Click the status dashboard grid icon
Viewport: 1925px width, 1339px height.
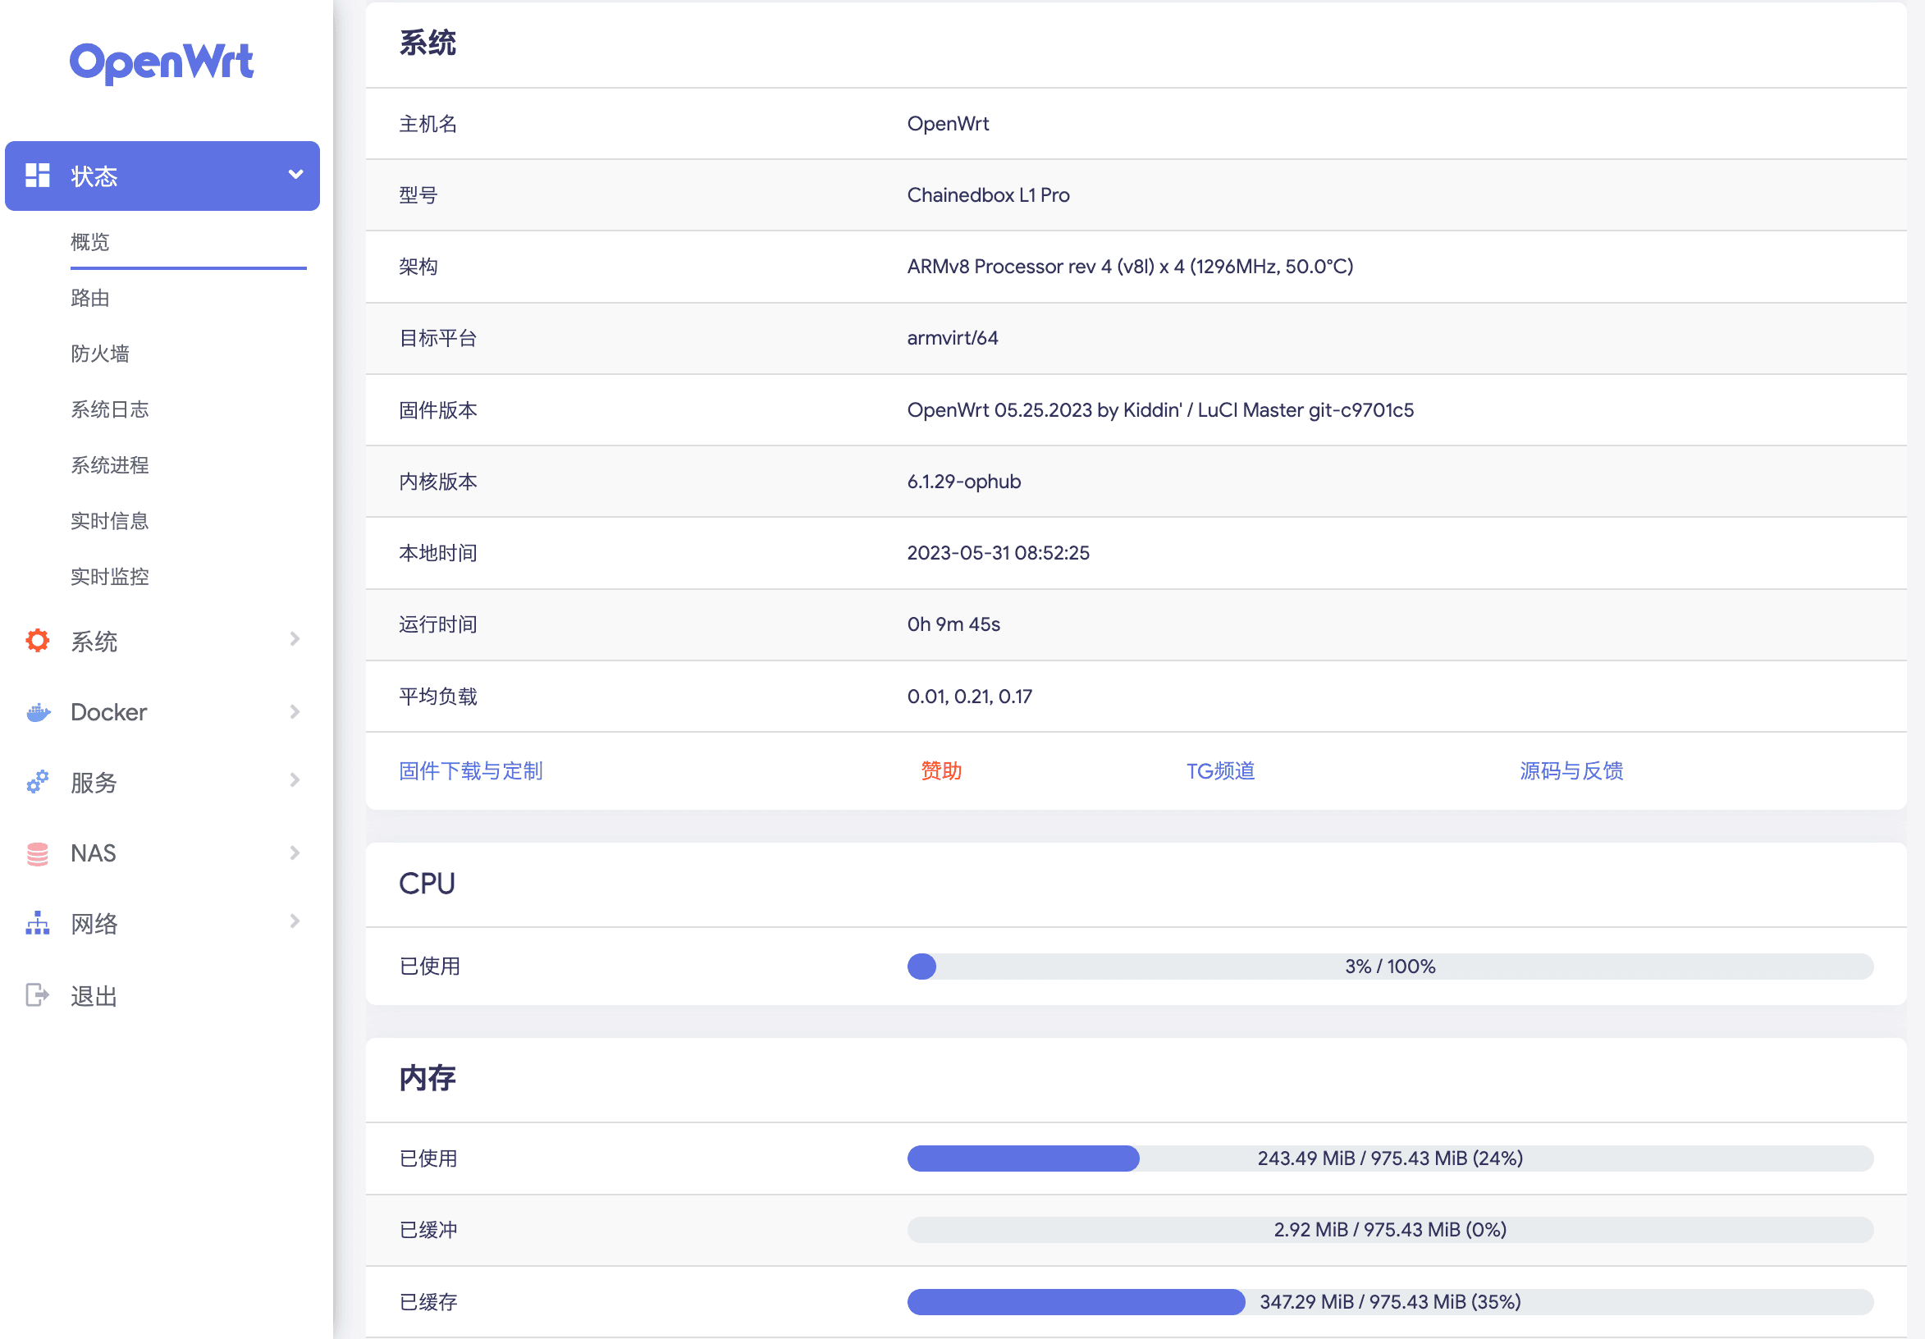(x=38, y=176)
